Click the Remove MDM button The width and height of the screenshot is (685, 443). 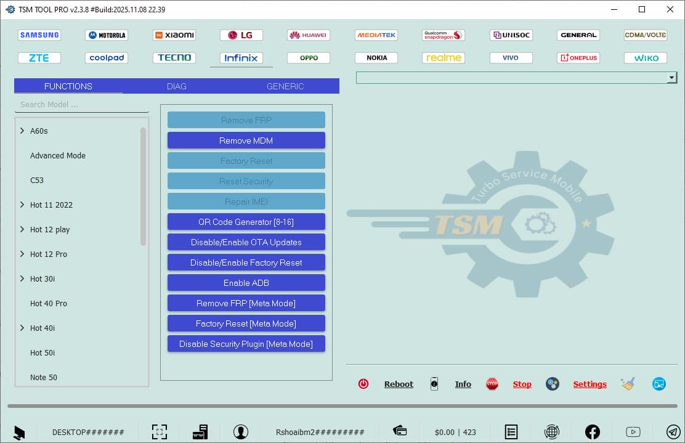pyautogui.click(x=246, y=140)
